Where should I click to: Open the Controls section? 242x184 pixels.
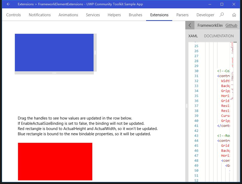pos(13,15)
